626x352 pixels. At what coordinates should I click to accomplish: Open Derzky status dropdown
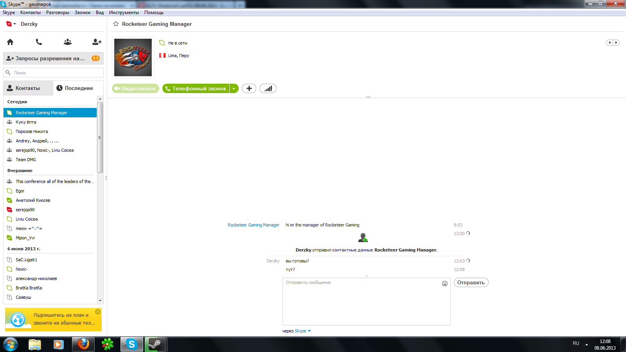11,24
